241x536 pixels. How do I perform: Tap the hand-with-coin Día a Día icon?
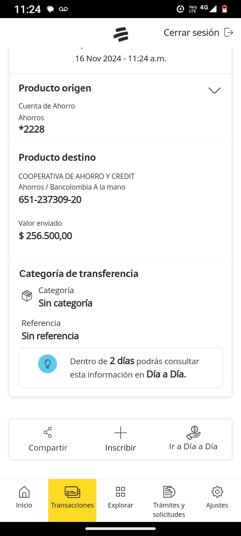coord(193,432)
